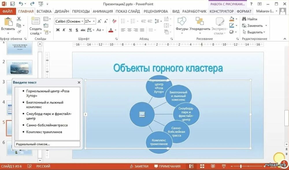Screen dimensions: 289x170
Task: Increase font size with the large A icon
Action: (x=99, y=21)
